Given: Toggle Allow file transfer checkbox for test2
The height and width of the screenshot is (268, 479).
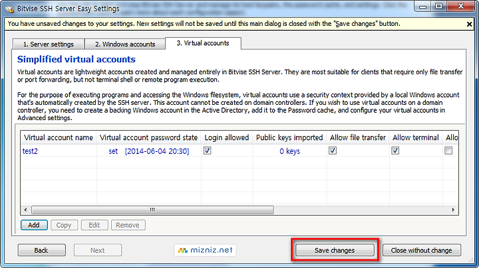Looking at the screenshot, I should click(333, 151).
